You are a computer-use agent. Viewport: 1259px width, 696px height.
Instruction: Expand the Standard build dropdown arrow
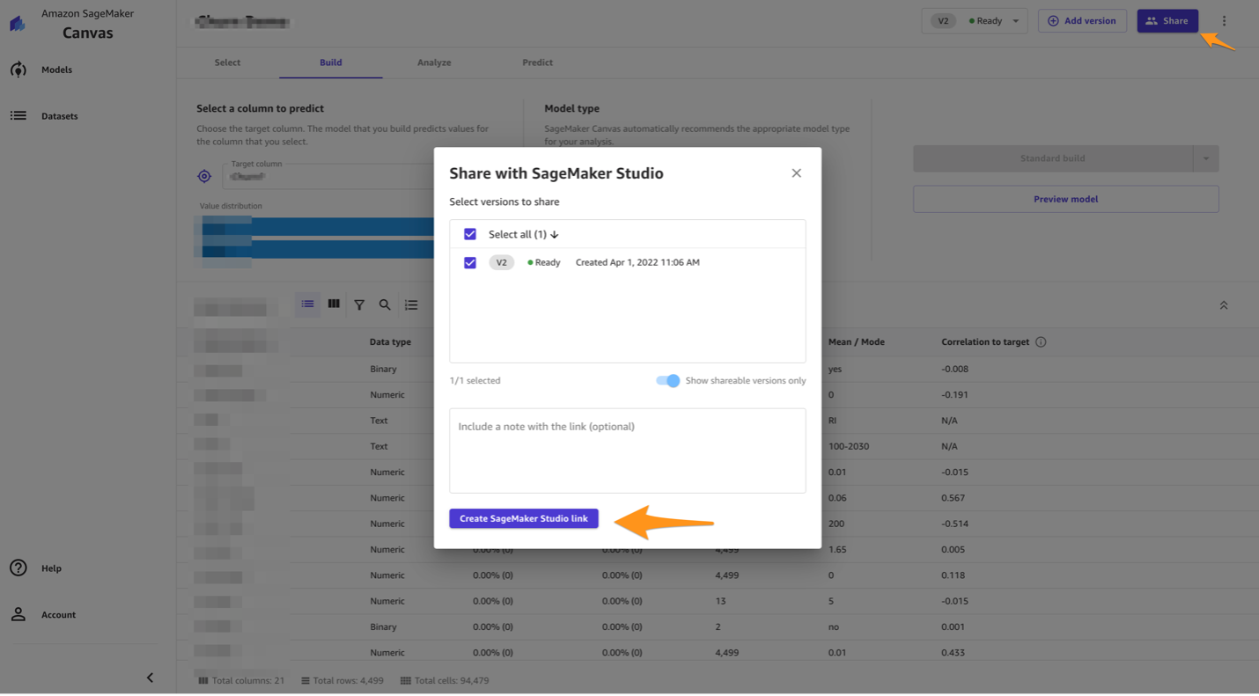[1206, 159]
